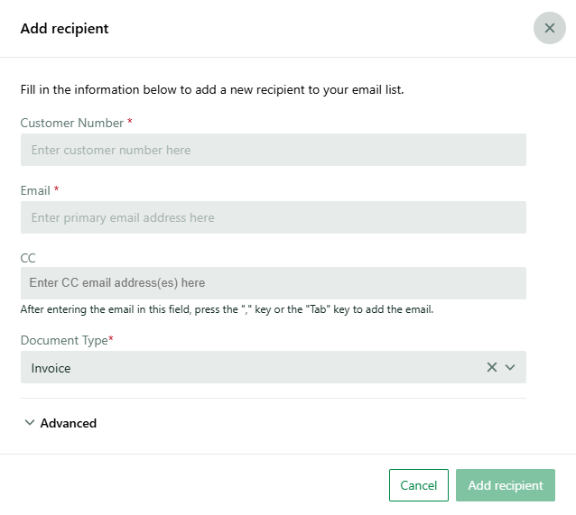This screenshot has width=576, height=515.
Task: Clear the selected Invoice document type
Action: (x=491, y=367)
